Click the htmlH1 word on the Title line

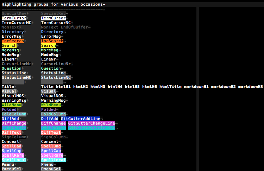coord(63,87)
